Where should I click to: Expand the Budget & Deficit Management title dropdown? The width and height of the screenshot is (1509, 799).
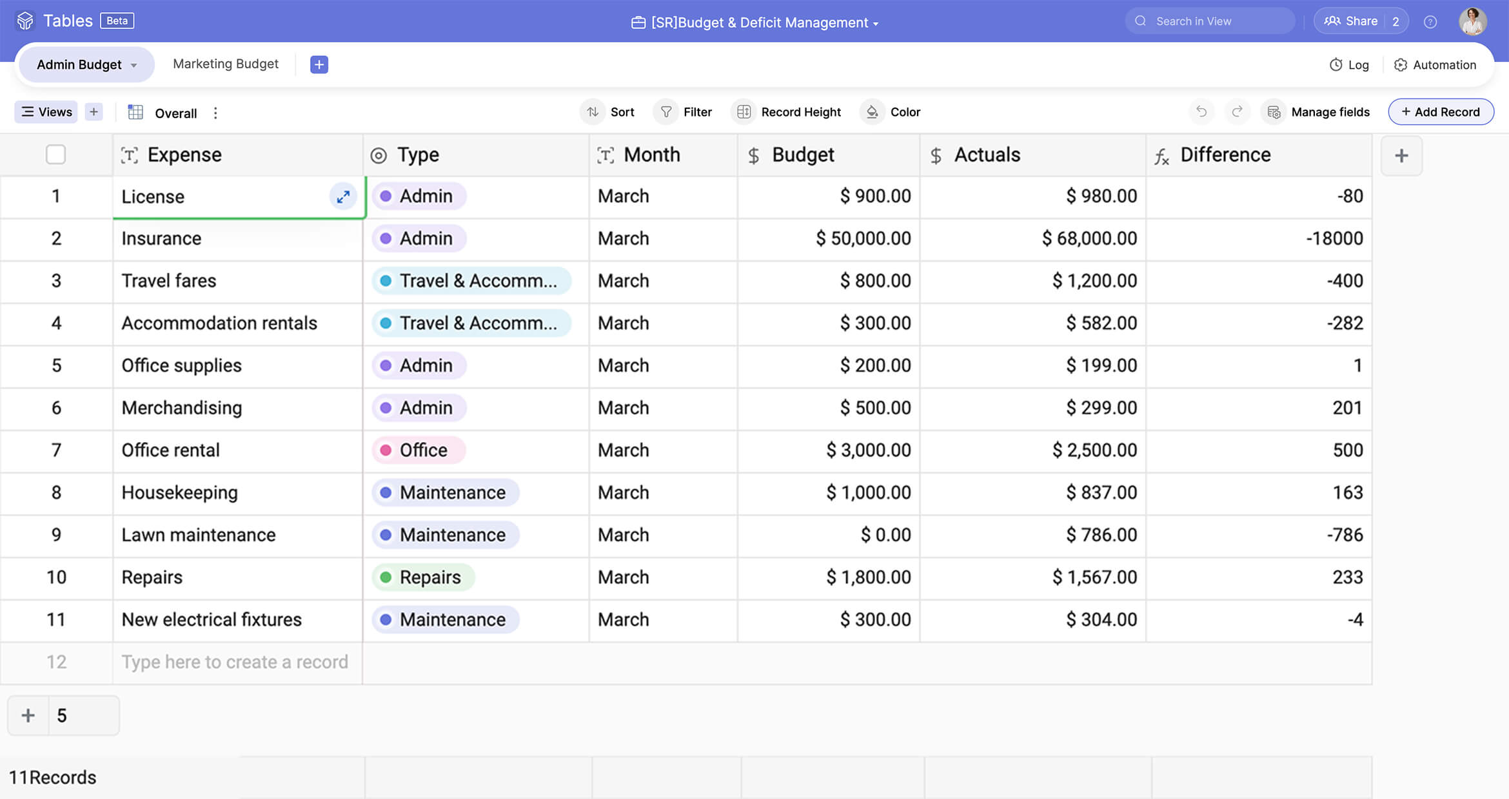(x=876, y=24)
